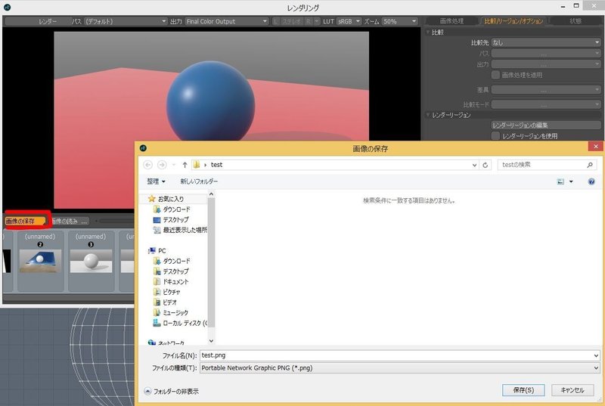This screenshot has width=605, height=406.
Task: Refresh the test folder listing
Action: pos(486,165)
